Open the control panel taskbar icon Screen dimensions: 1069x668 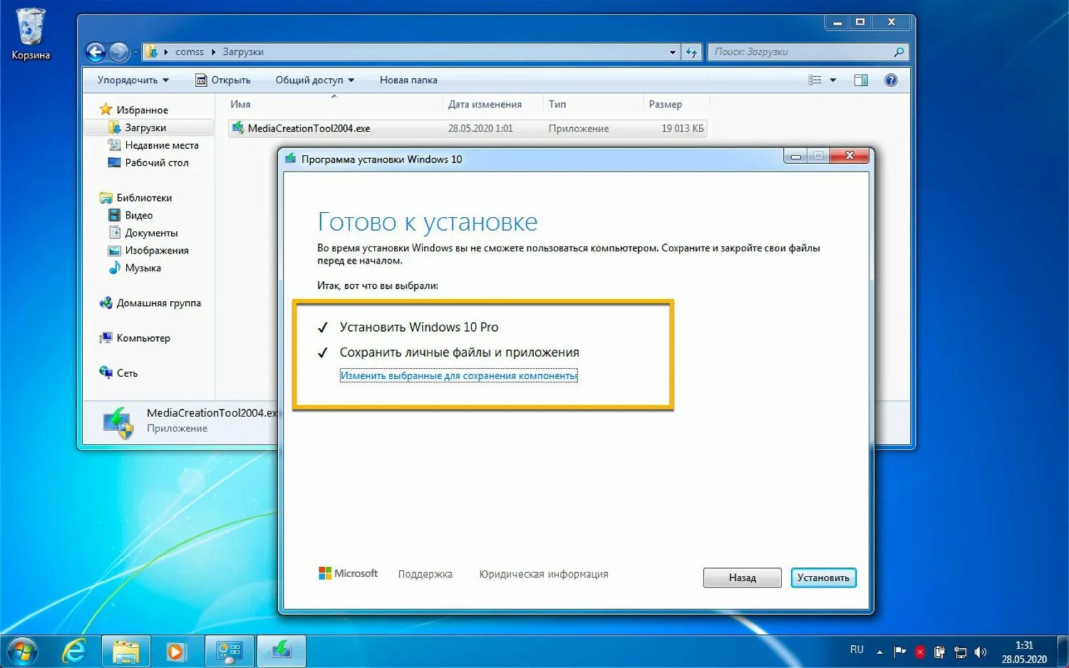pyautogui.click(x=229, y=651)
